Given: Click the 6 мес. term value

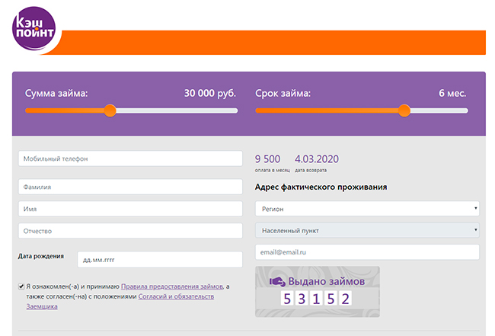Looking at the screenshot, I should tap(452, 94).
